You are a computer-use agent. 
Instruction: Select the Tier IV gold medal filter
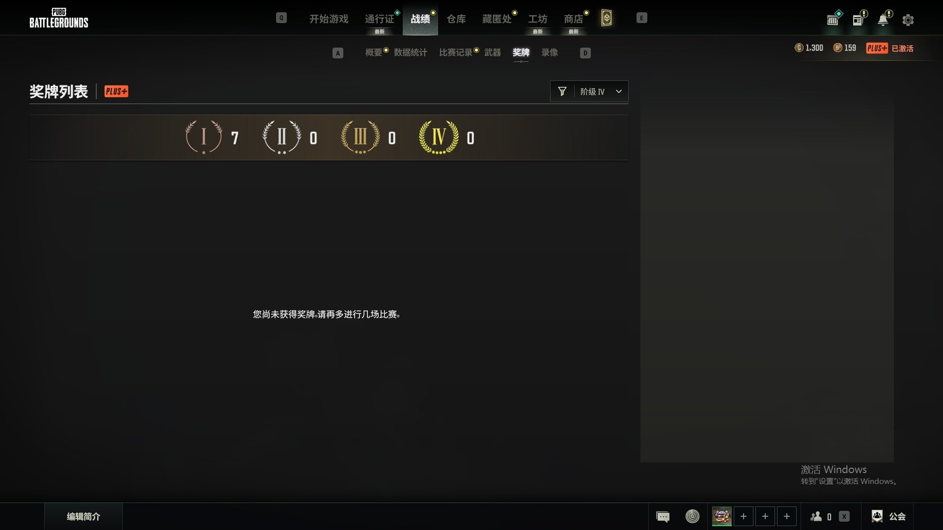439,137
